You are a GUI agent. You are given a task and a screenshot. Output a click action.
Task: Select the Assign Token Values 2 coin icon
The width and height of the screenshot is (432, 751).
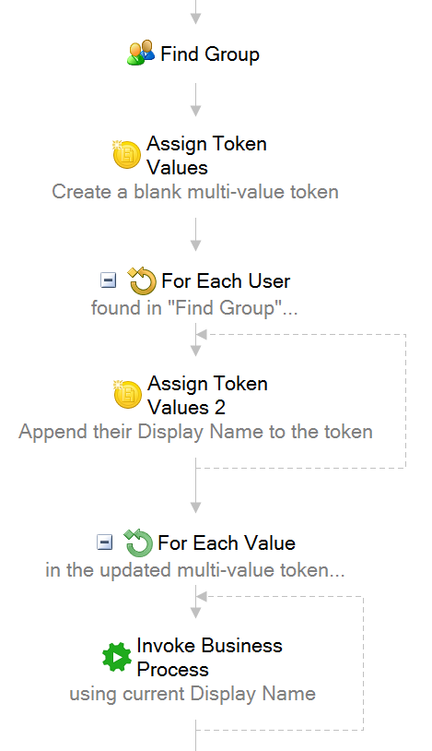127,394
